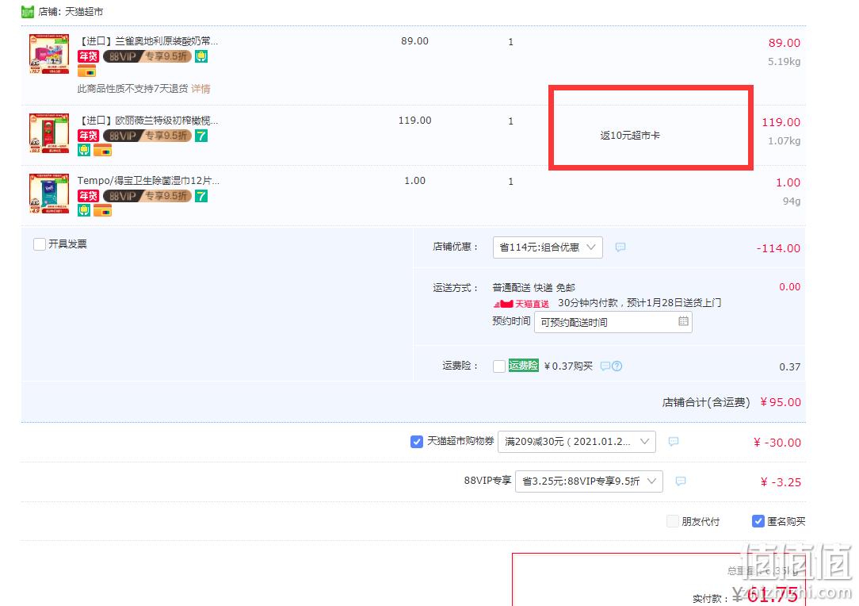Click the 30分钟内付款，预计1月28日送货上门 delivery estimate
The width and height of the screenshot is (859, 606).
coord(639,303)
